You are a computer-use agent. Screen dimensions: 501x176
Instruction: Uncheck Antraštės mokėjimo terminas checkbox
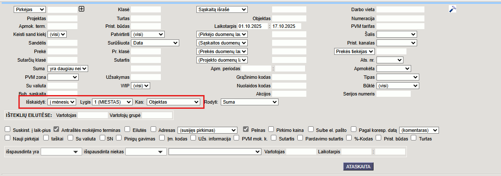tap(56, 130)
